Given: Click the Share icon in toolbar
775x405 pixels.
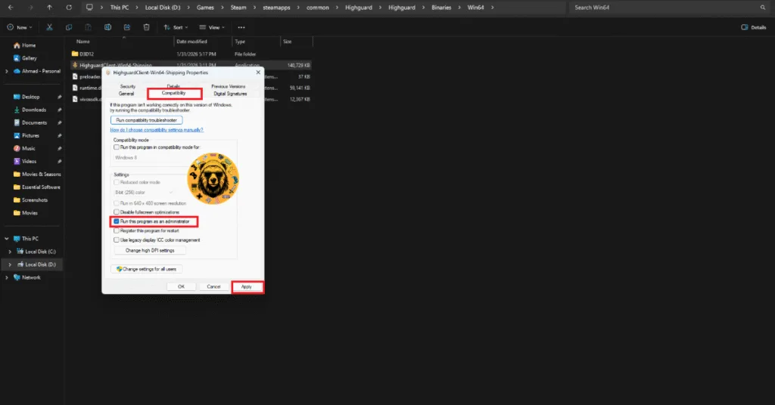Looking at the screenshot, I should (x=126, y=26).
